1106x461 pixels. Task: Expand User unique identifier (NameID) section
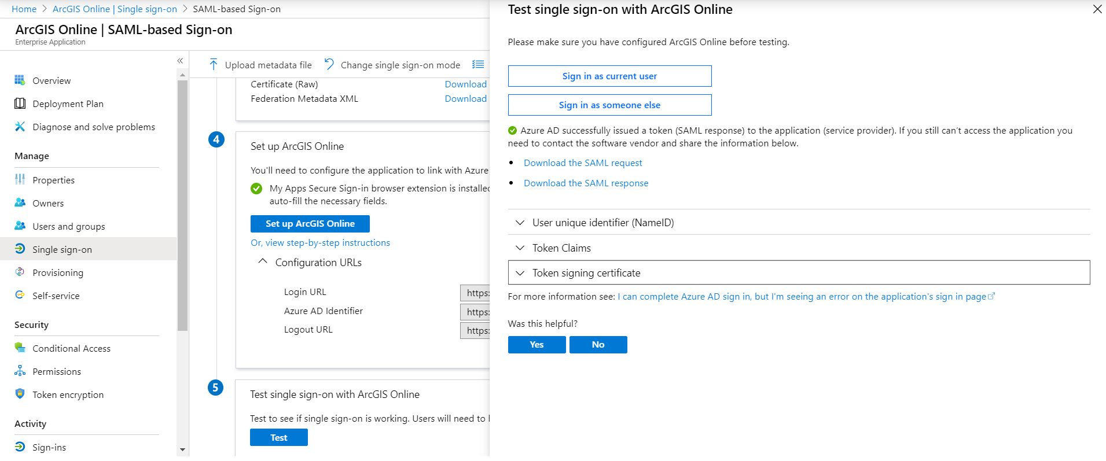[799, 223]
